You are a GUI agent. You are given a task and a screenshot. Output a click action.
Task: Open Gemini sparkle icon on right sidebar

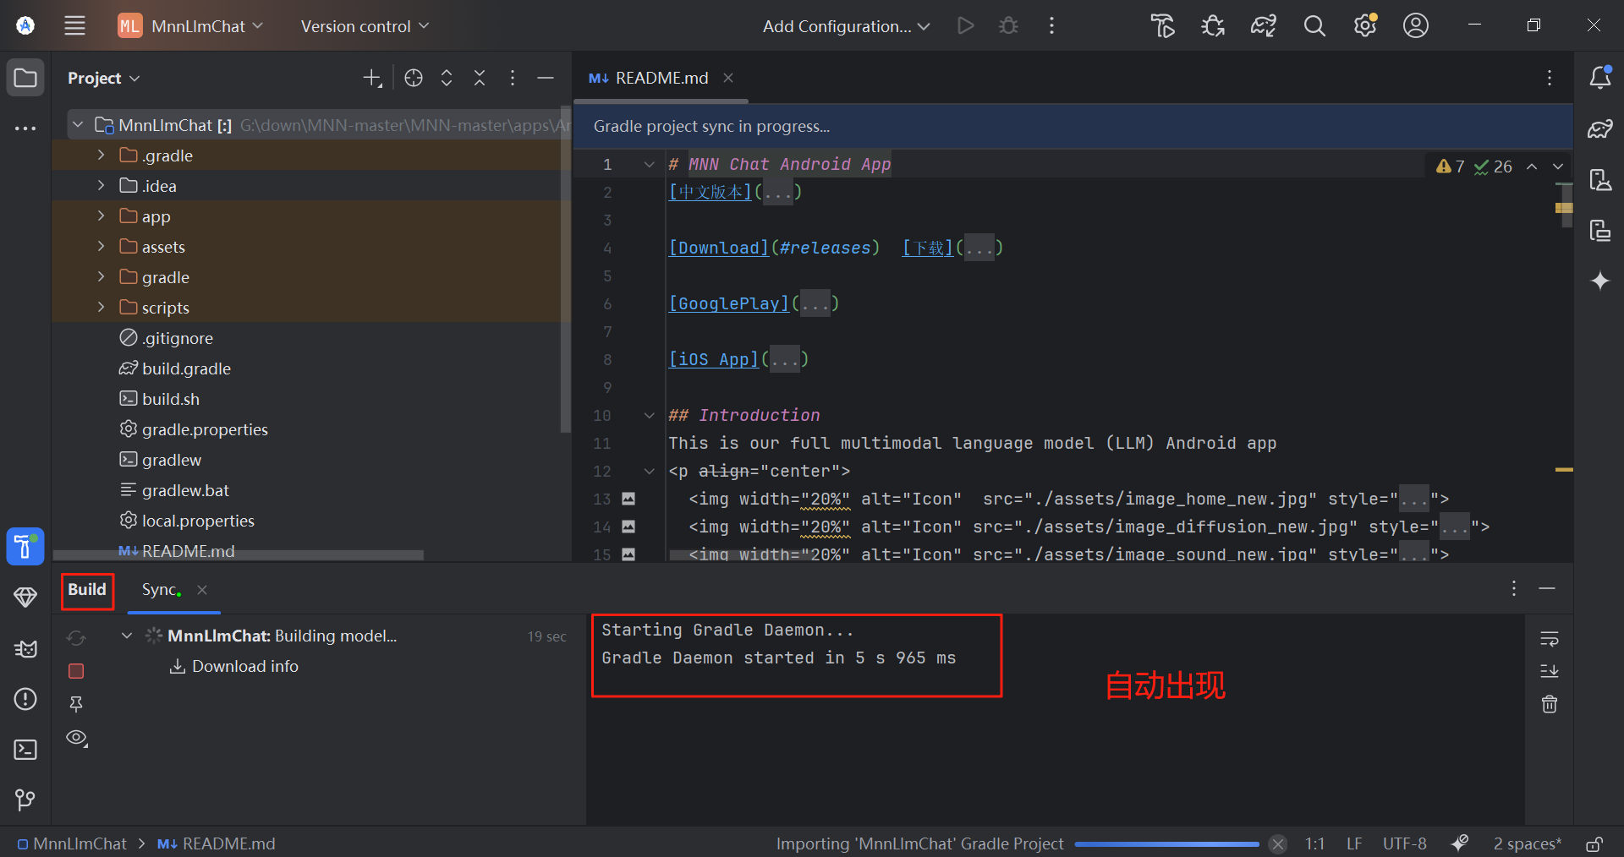pyautogui.click(x=1600, y=281)
